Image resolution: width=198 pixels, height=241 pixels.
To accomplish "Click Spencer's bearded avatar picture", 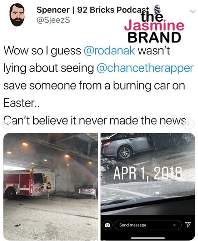I will [x=17, y=15].
